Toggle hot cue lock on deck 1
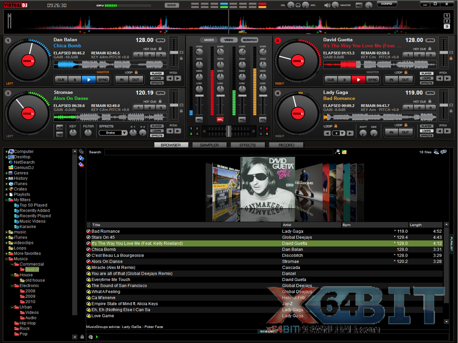 click(160, 49)
